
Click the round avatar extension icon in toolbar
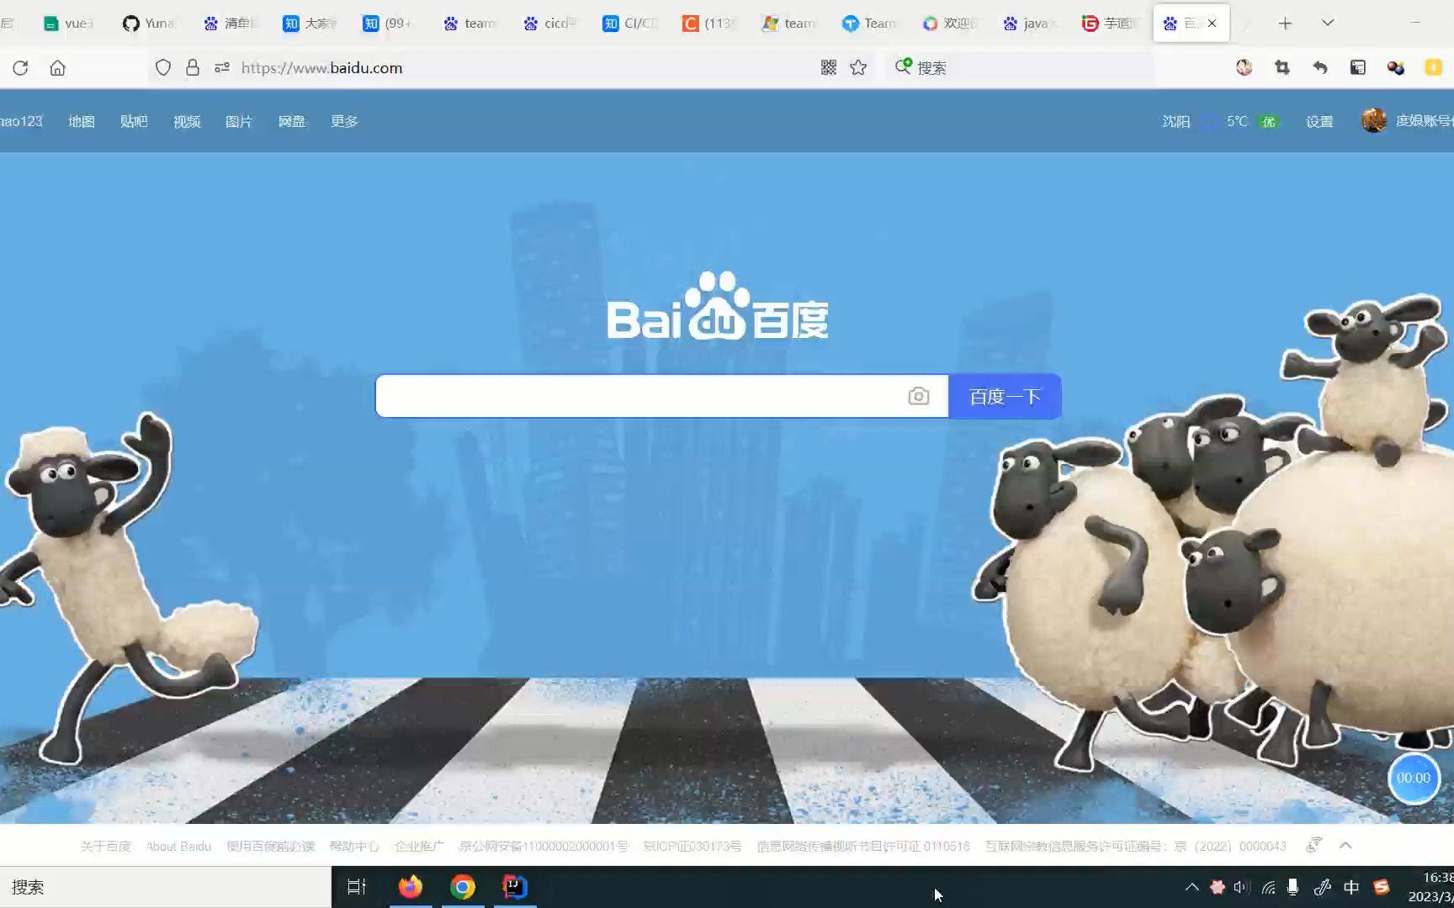[x=1244, y=68]
